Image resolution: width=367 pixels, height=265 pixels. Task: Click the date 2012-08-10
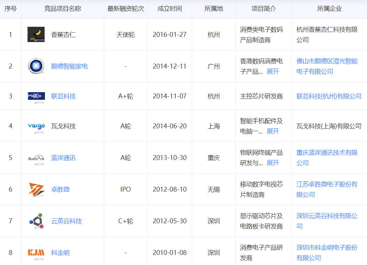tap(170, 189)
